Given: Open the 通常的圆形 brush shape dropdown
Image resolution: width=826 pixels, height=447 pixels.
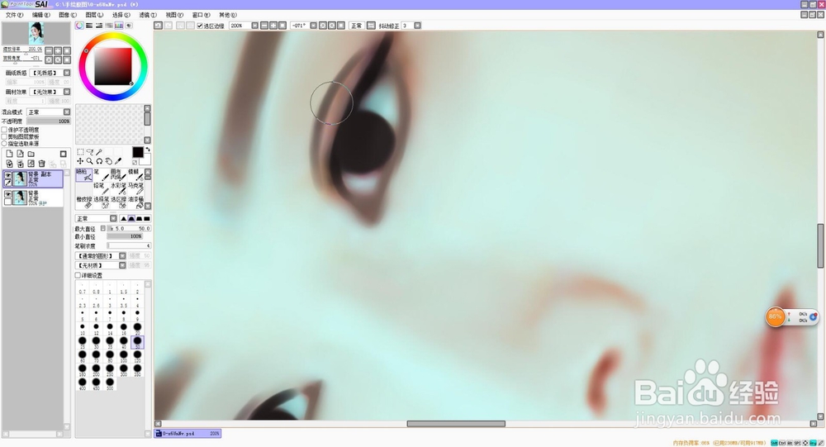Looking at the screenshot, I should [x=122, y=255].
